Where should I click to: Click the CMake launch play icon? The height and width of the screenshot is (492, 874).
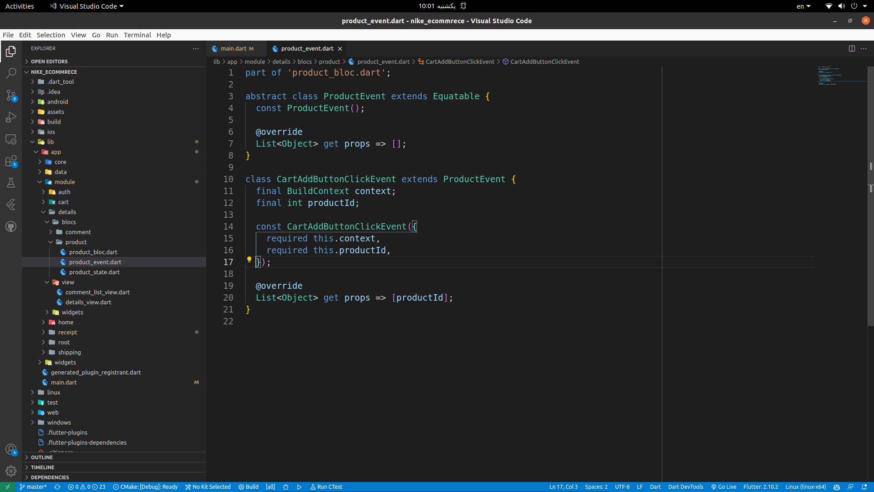click(299, 487)
